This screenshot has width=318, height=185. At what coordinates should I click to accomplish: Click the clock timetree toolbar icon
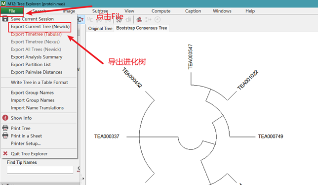[x=158, y=19]
